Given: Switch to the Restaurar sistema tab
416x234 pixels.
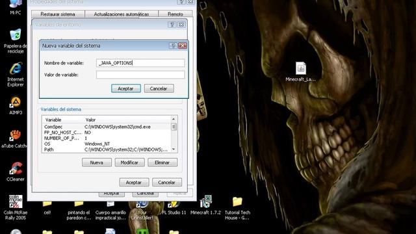Looking at the screenshot, I should click(58, 14).
